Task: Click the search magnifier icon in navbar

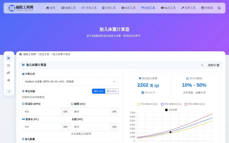Action: pyautogui.click(x=219, y=8)
